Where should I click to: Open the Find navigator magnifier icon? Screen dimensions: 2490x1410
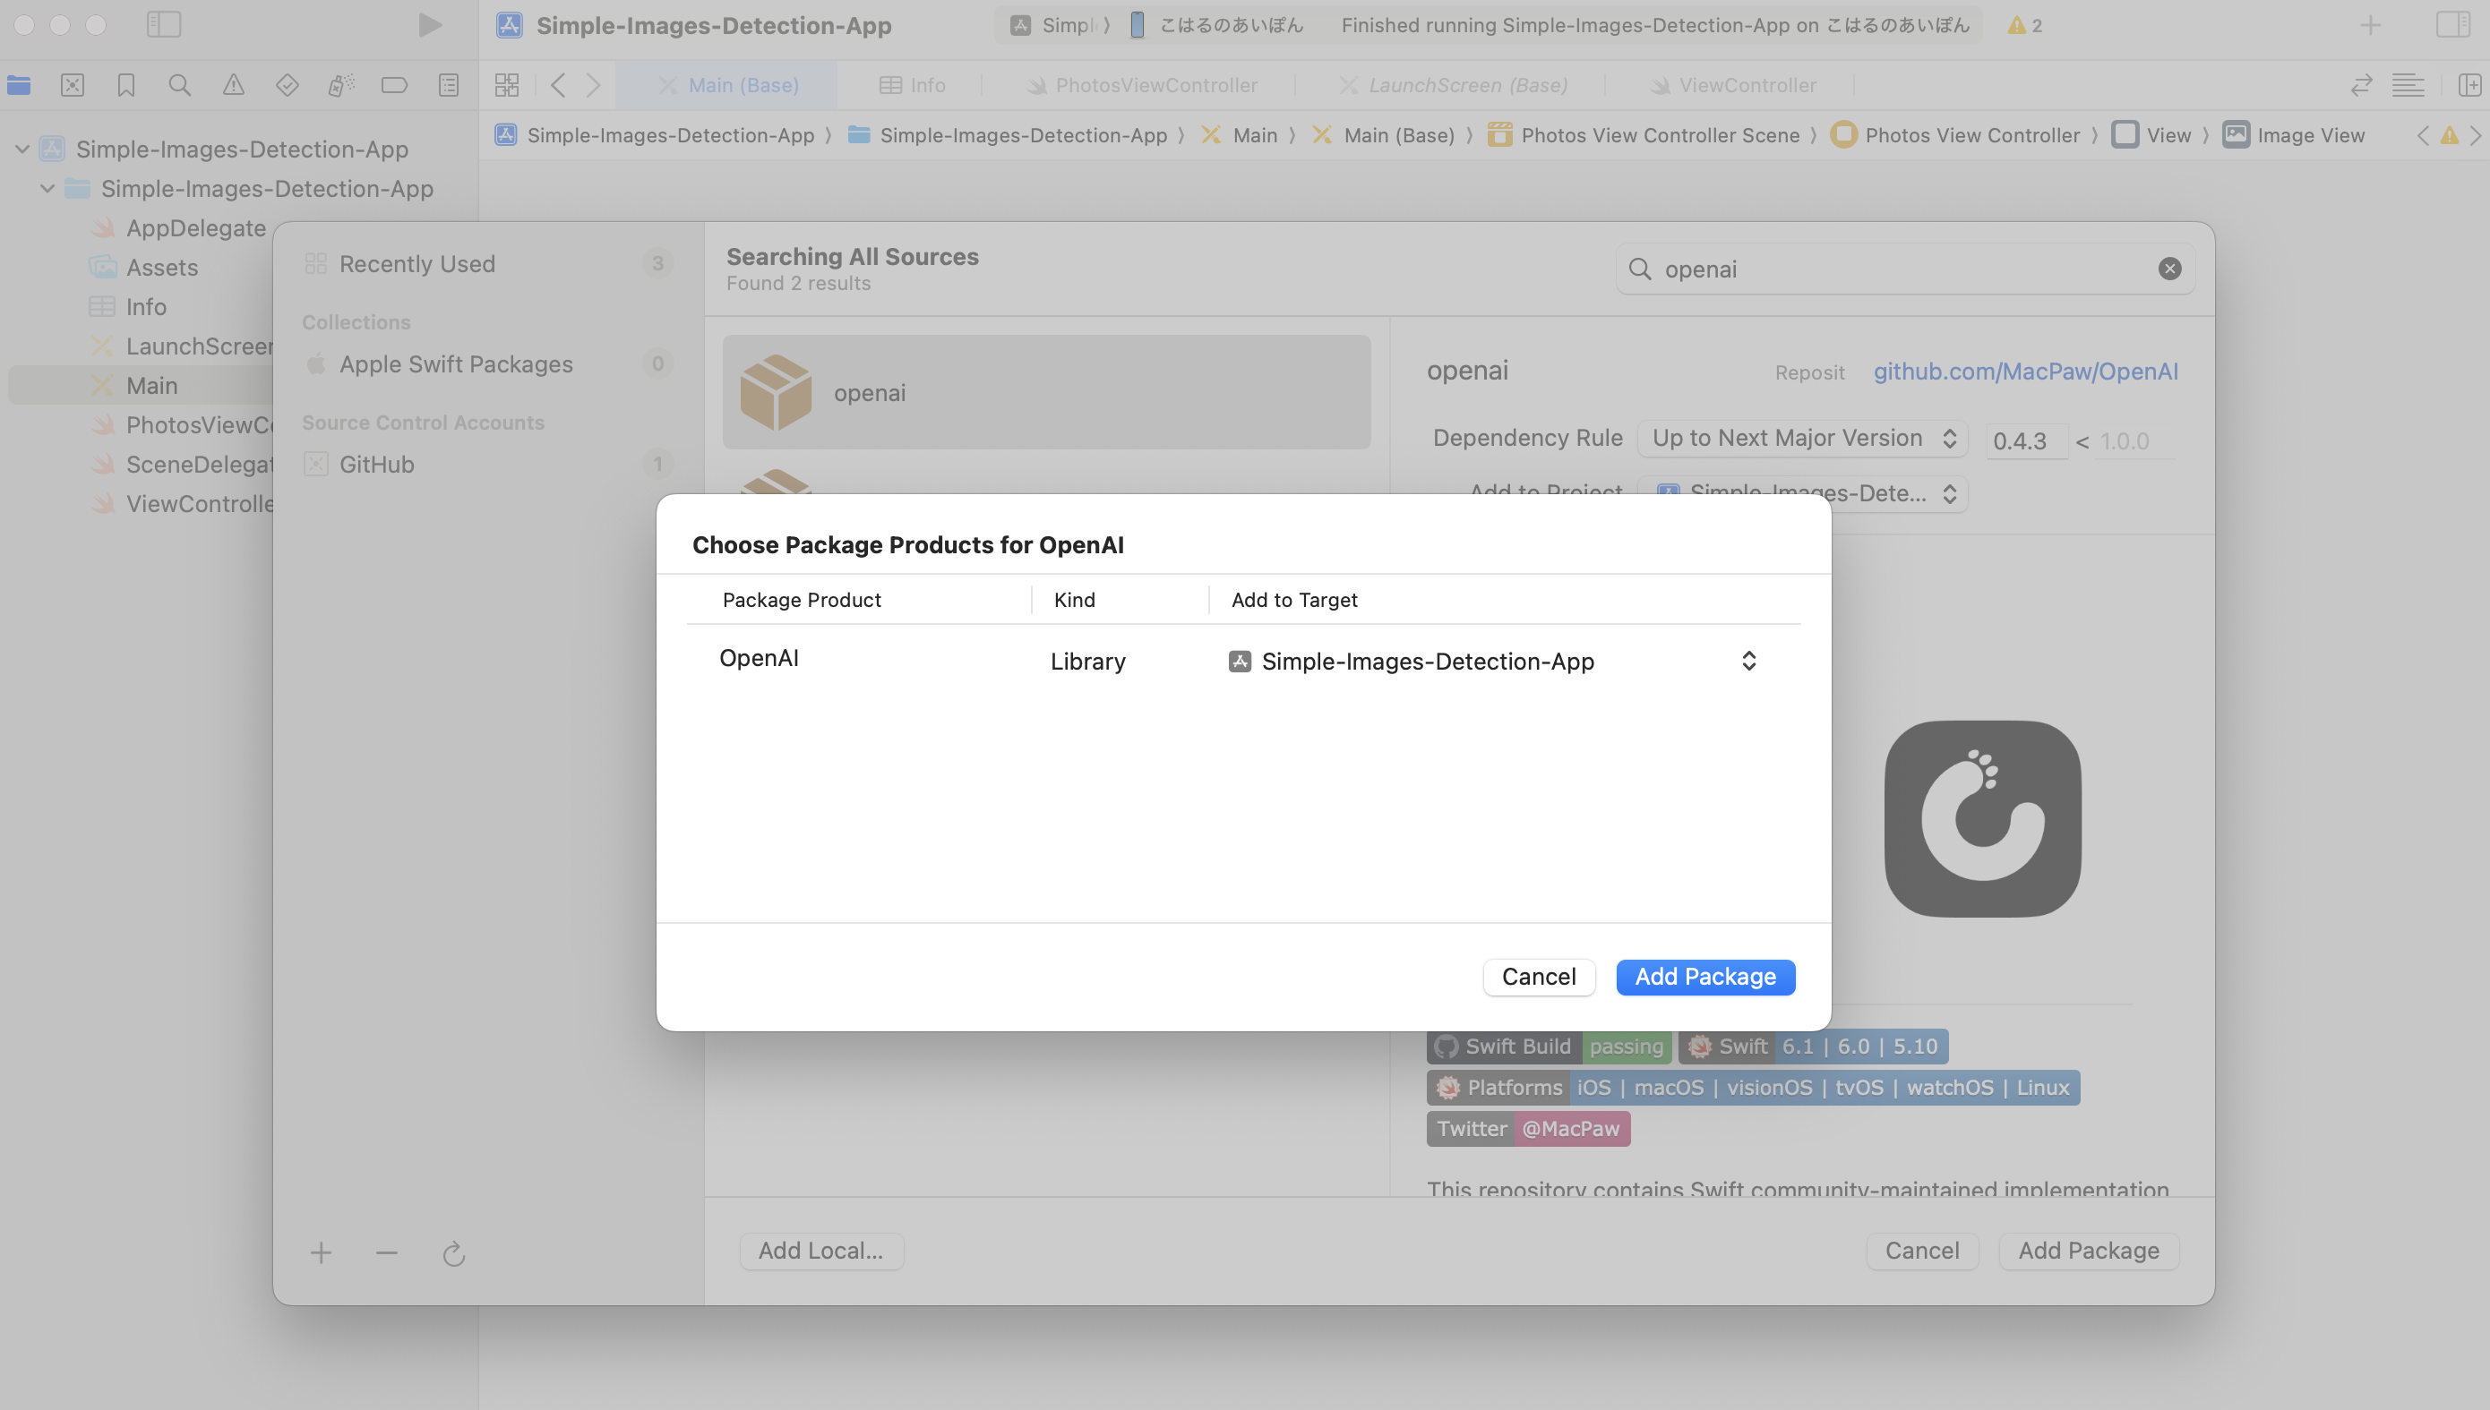(x=179, y=85)
